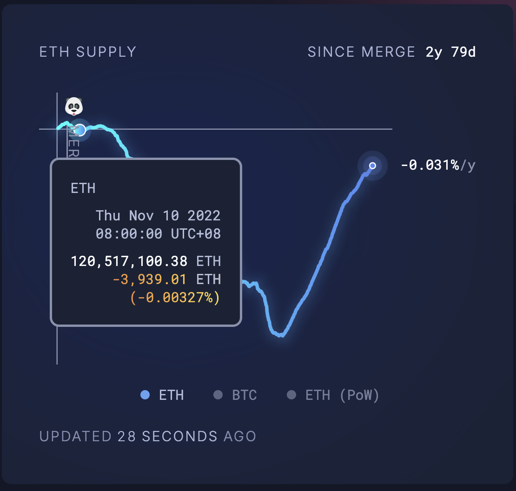This screenshot has height=491, width=516.
Task: Click the UPDATED 28 SECONDS AGO status text
Action: coord(148,436)
